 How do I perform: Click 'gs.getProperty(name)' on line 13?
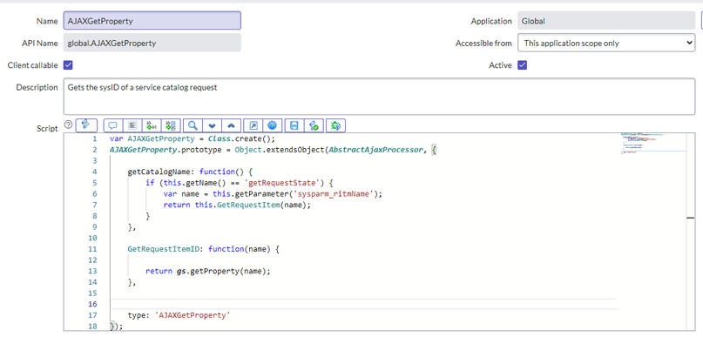click(x=221, y=271)
